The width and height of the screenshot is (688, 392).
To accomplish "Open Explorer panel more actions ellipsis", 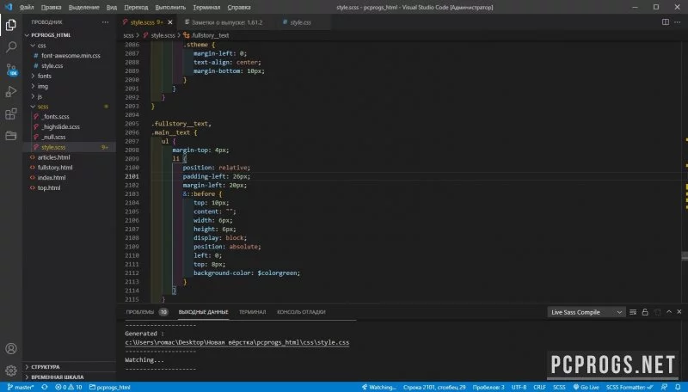I will click(x=105, y=22).
